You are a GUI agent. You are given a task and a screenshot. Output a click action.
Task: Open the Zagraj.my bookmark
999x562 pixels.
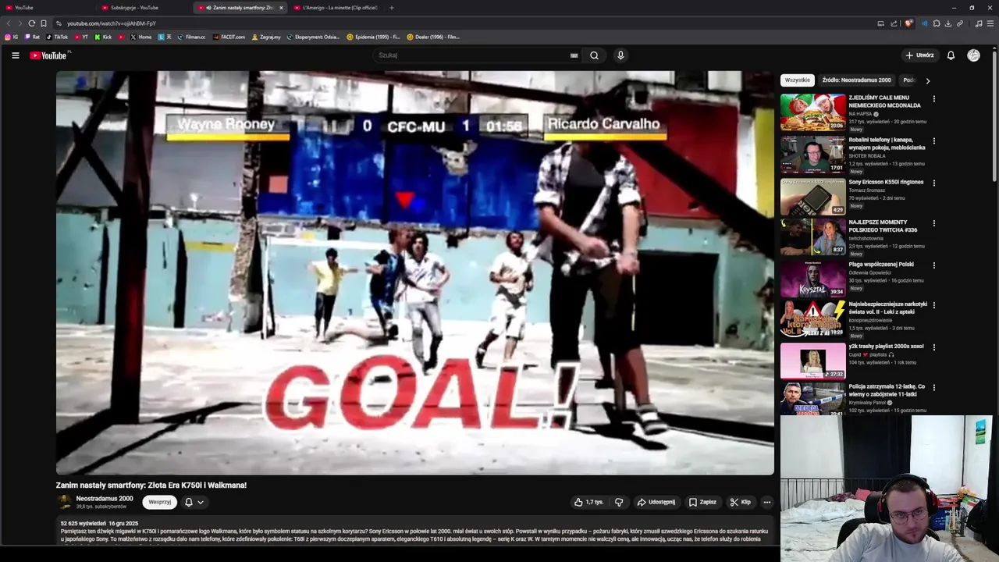266,37
